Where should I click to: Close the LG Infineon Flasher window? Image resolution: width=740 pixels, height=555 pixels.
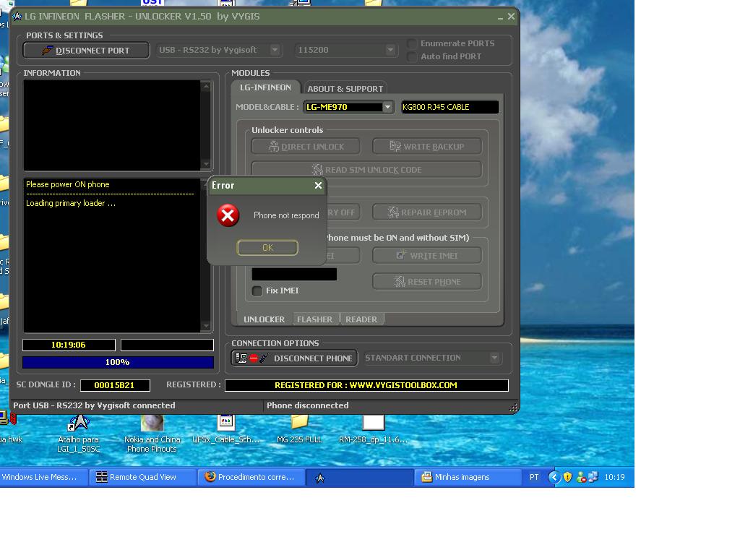[x=511, y=17]
